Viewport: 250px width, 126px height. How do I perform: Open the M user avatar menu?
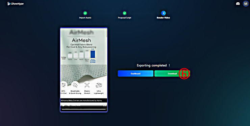pos(246,4)
